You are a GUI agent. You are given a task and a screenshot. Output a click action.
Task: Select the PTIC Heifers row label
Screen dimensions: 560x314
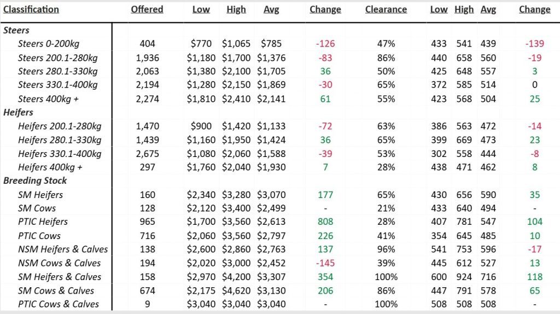click(x=43, y=222)
